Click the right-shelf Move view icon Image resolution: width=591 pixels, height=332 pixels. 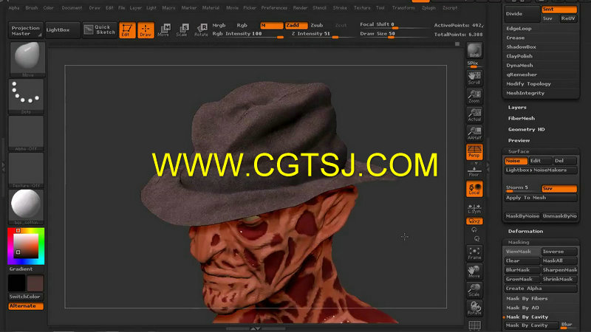pos(474,272)
